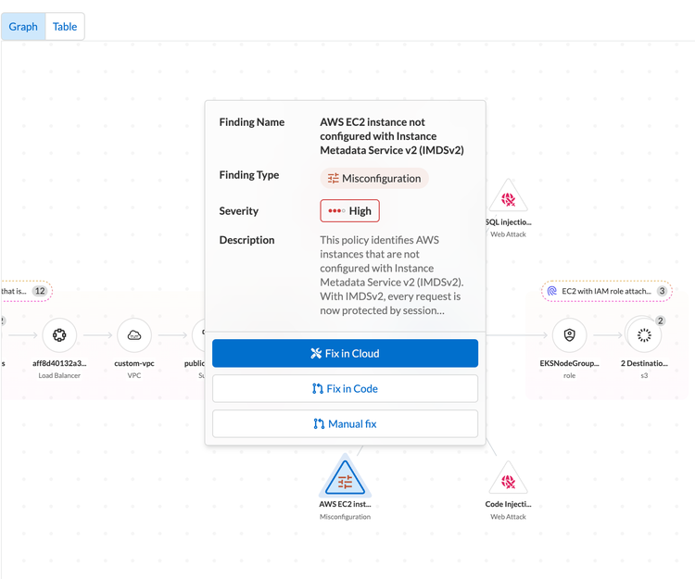Click the Description text 'This policy identifies AWS'
The image size is (695, 579).
click(x=379, y=240)
